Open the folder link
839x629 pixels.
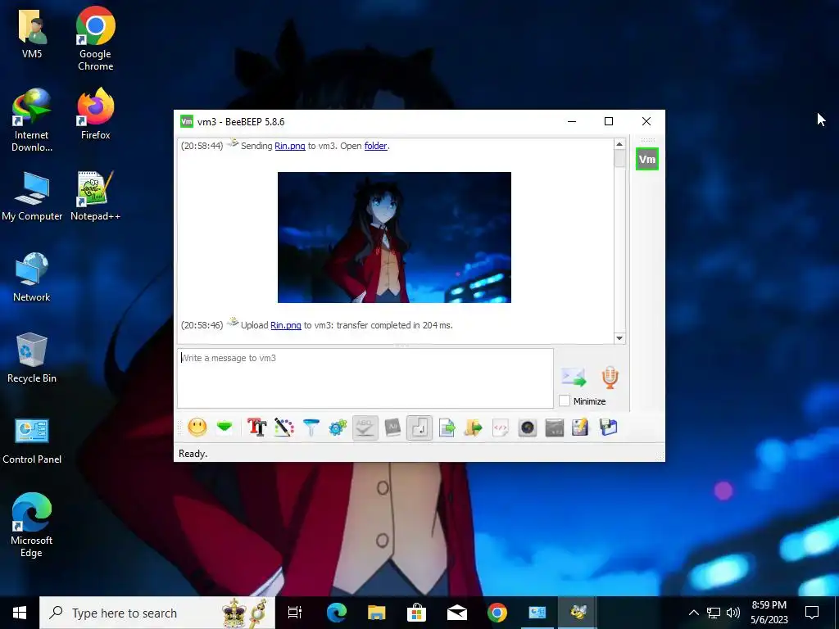[x=375, y=146]
